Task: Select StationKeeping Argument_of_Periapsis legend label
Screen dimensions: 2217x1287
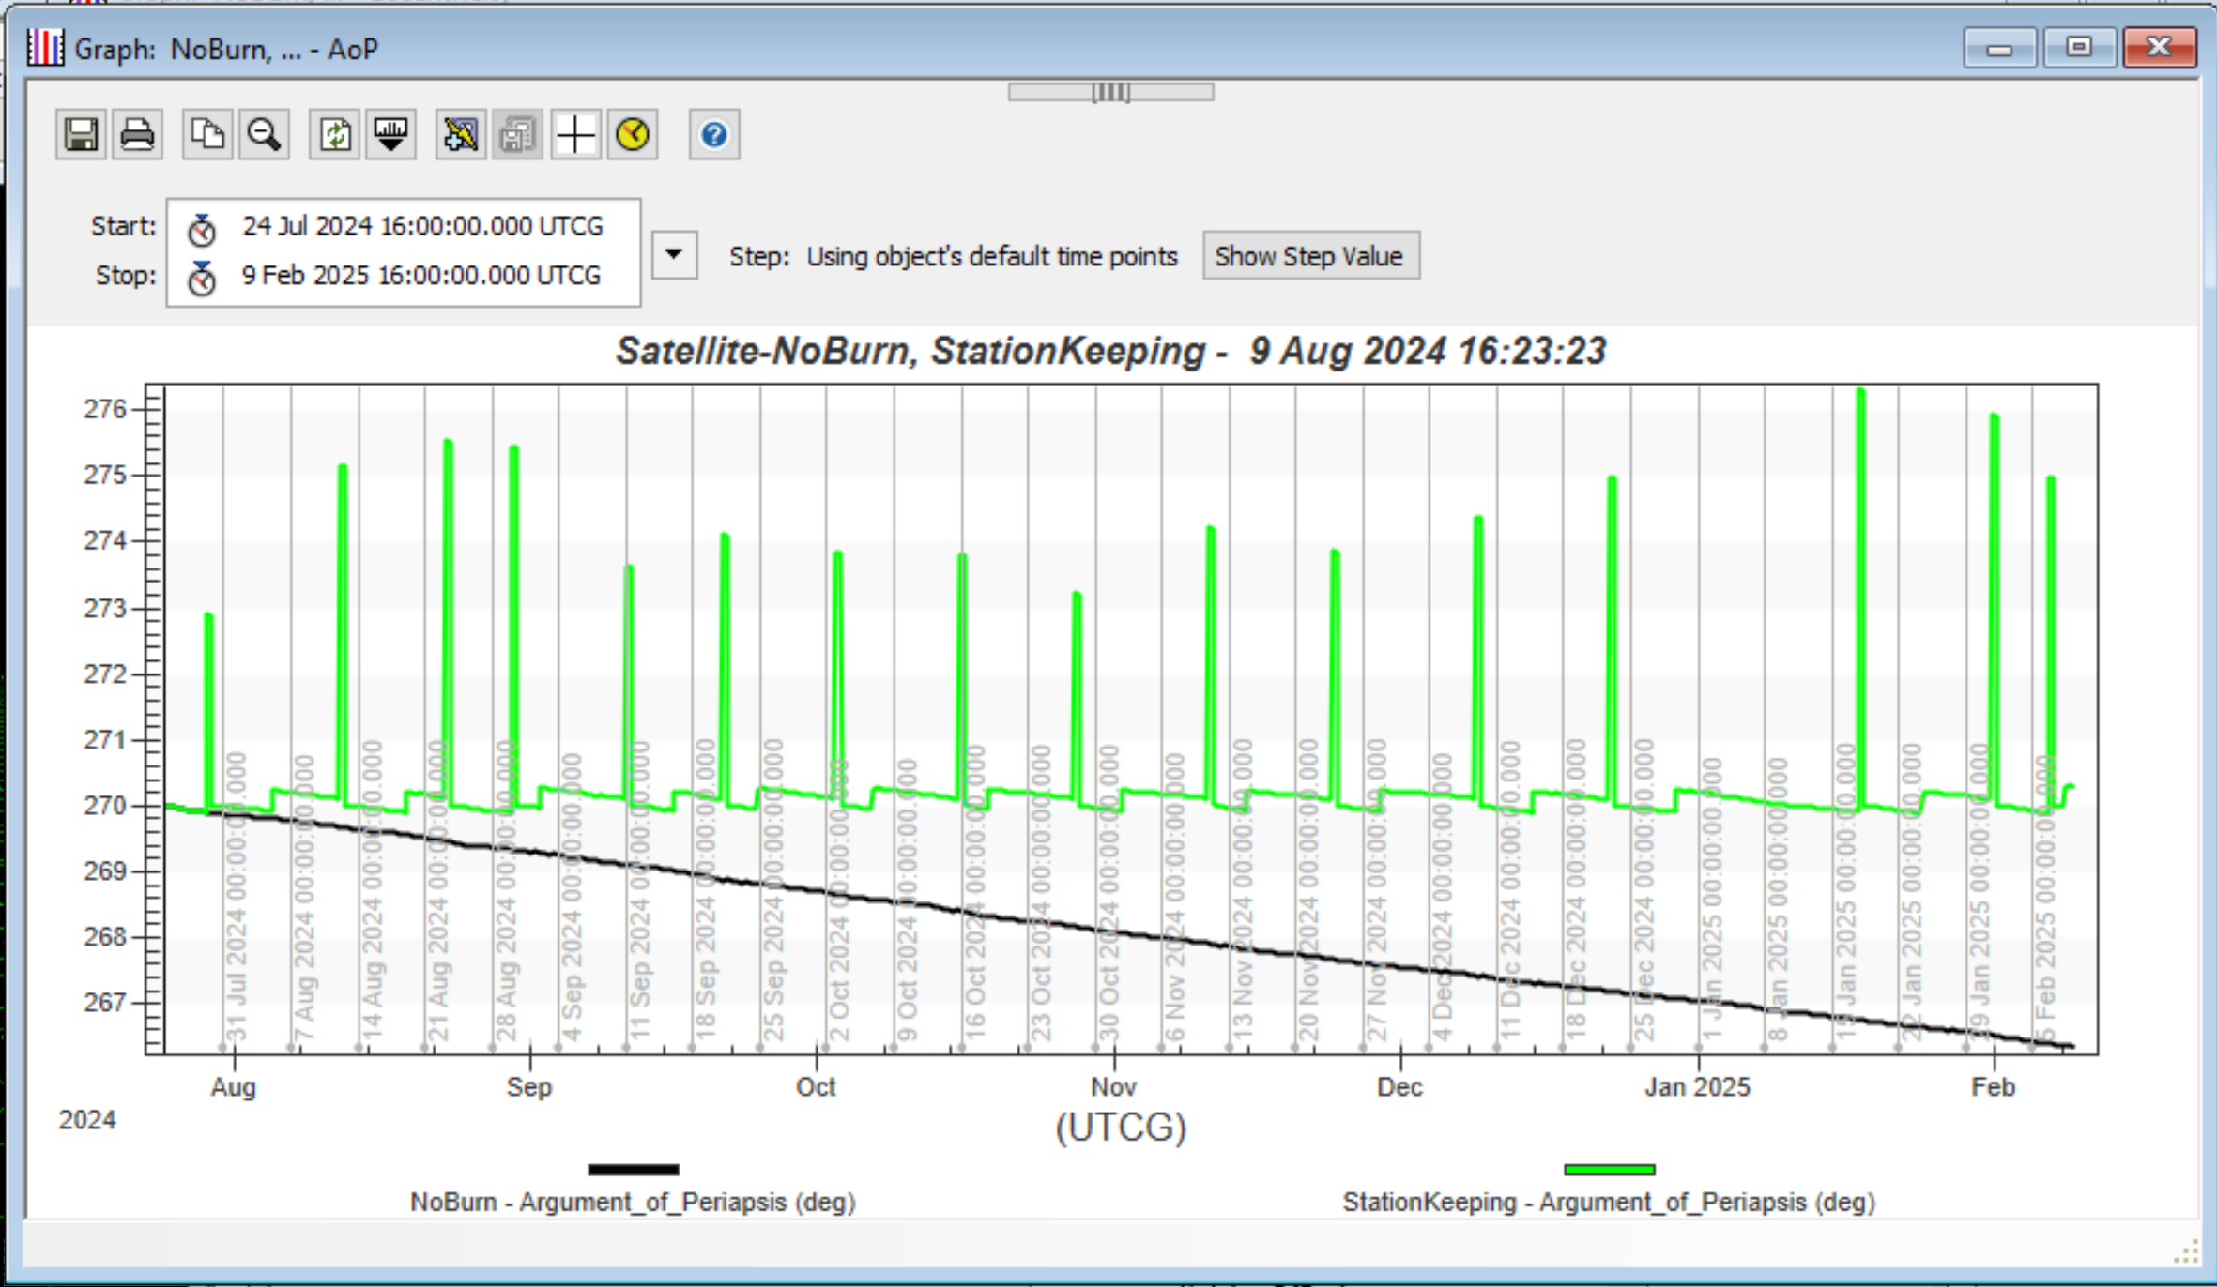Action: pyautogui.click(x=1609, y=1203)
